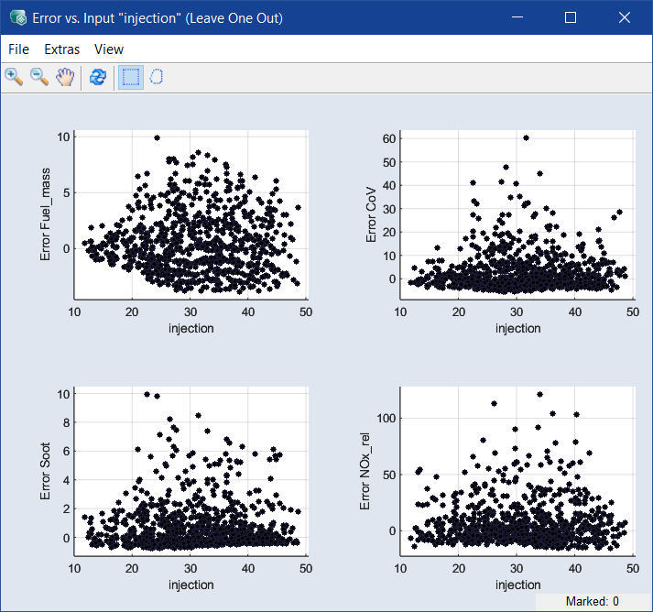
Task: Open the Extras menu
Action: click(61, 49)
